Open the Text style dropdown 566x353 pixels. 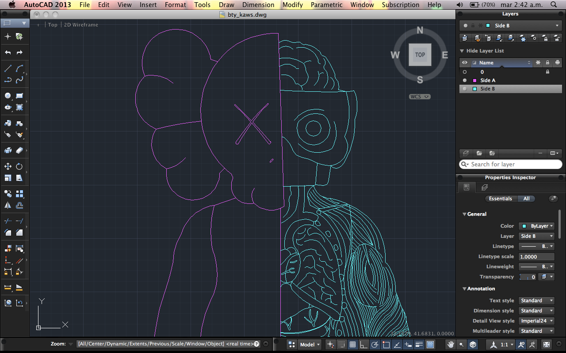tap(536, 300)
